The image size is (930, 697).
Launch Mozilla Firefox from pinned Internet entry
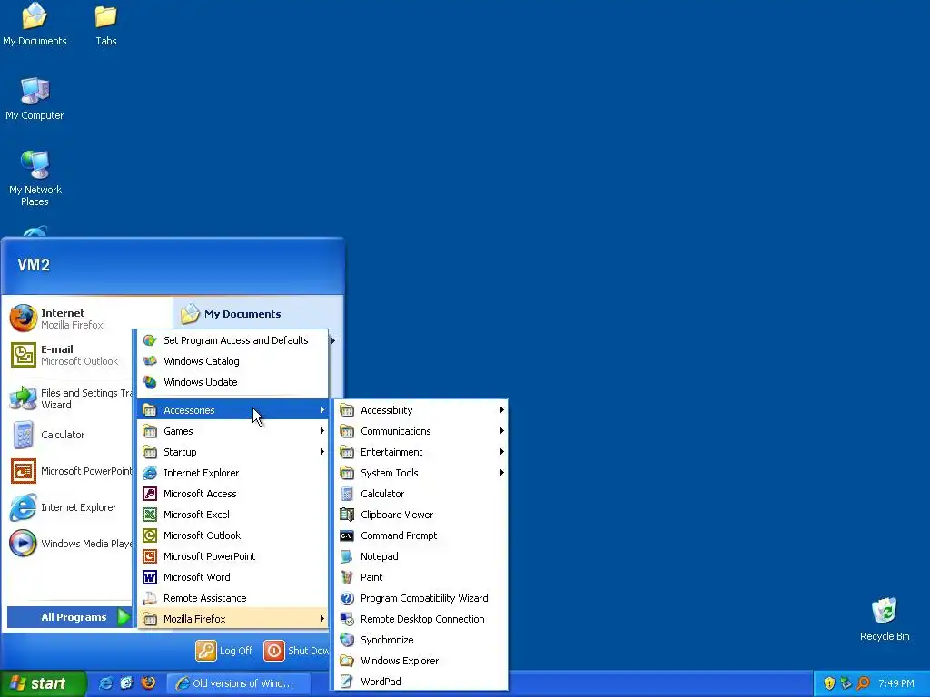coord(70,319)
